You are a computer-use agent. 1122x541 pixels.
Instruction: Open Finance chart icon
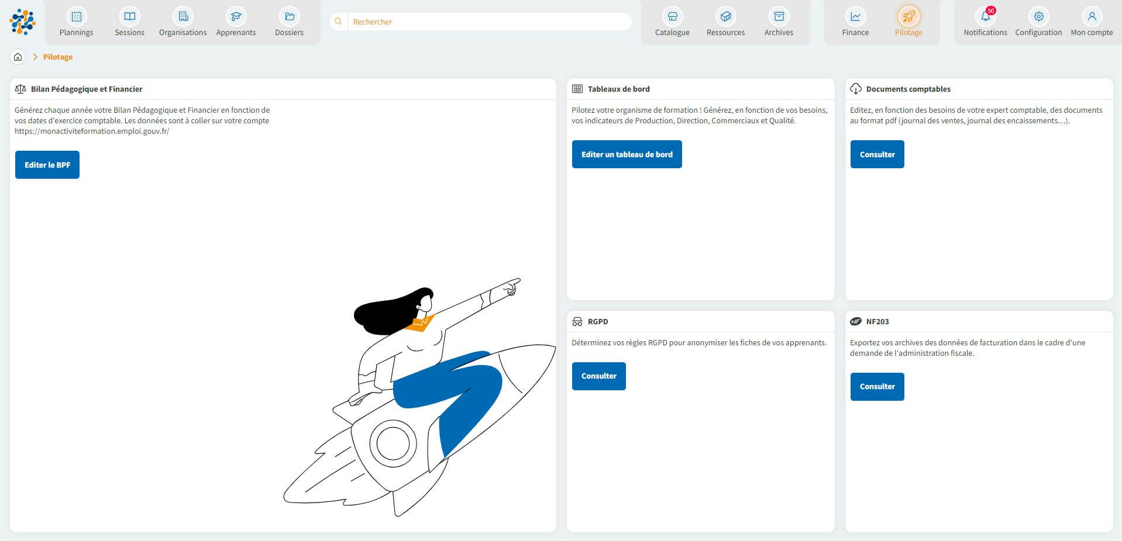pos(855,17)
